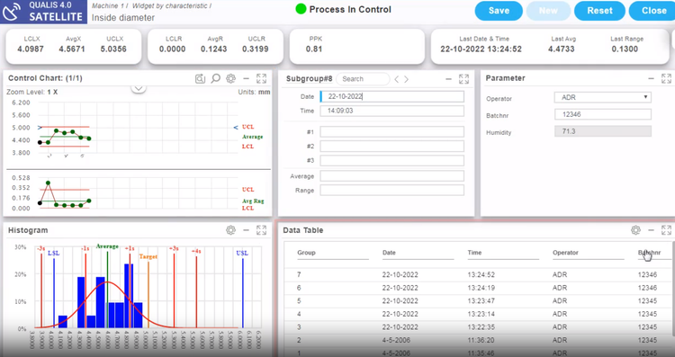Expand Control Chart to full screen
The height and width of the screenshot is (357, 675).
(x=261, y=79)
